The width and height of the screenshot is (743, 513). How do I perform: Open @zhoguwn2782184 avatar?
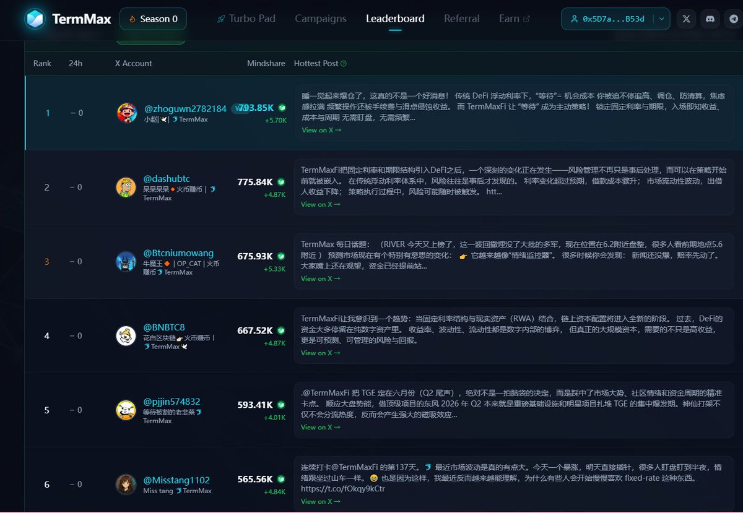tap(126, 113)
